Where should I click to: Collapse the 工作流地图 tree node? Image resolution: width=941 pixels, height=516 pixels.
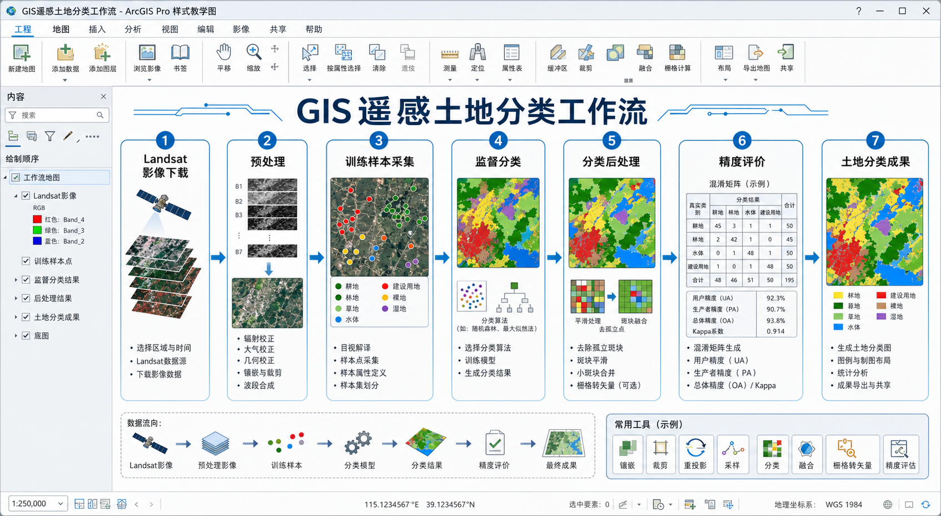click(x=6, y=177)
